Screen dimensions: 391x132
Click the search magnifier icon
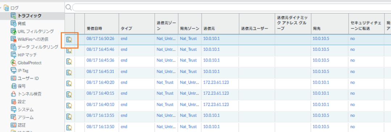pos(68,8)
